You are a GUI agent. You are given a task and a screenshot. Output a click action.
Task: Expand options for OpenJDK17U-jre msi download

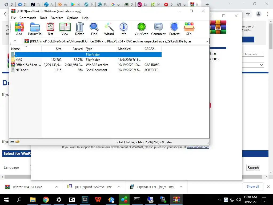pos(181,187)
